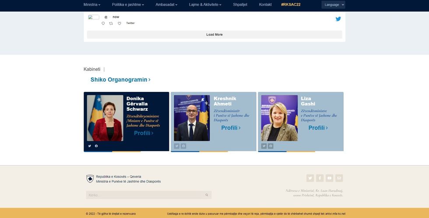The height and width of the screenshot is (218, 429).
Task: Open Liza Gashi's Twitter icon
Action: [264, 146]
